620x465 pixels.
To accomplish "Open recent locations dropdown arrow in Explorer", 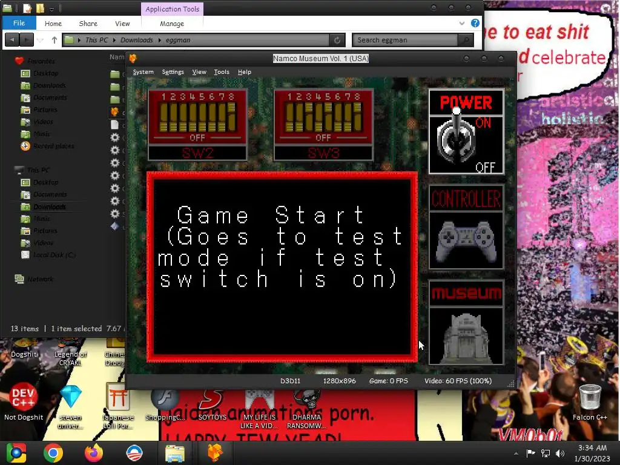I will (40, 40).
